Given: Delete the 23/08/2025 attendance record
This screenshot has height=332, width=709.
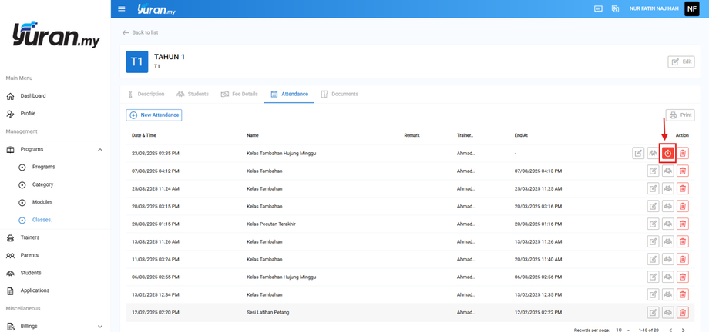Looking at the screenshot, I should pos(683,154).
